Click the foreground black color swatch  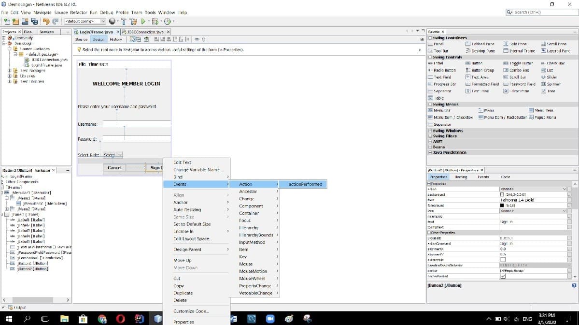point(502,205)
